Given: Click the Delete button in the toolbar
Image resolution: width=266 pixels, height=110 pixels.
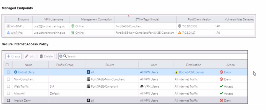Looking at the screenshot, I should click(x=46, y=56).
